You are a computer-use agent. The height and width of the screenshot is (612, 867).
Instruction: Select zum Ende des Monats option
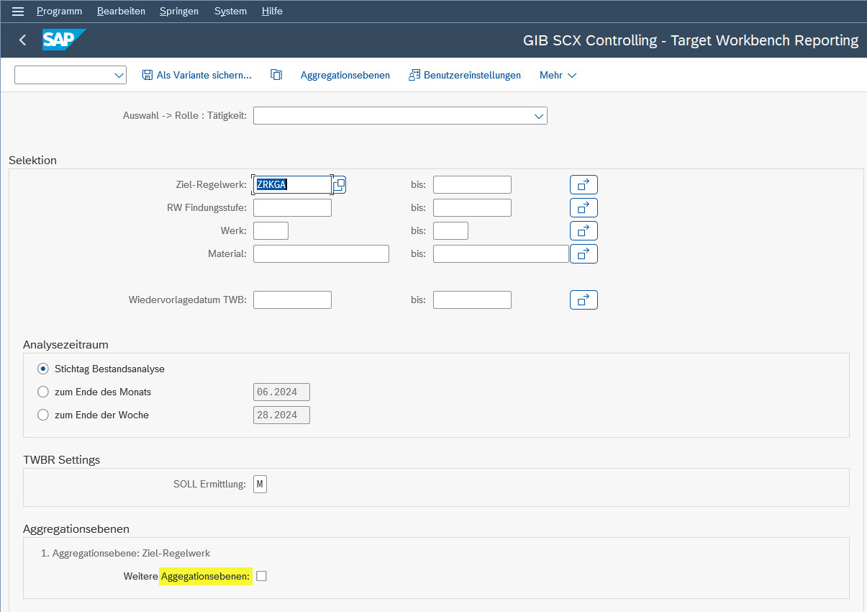tap(43, 392)
